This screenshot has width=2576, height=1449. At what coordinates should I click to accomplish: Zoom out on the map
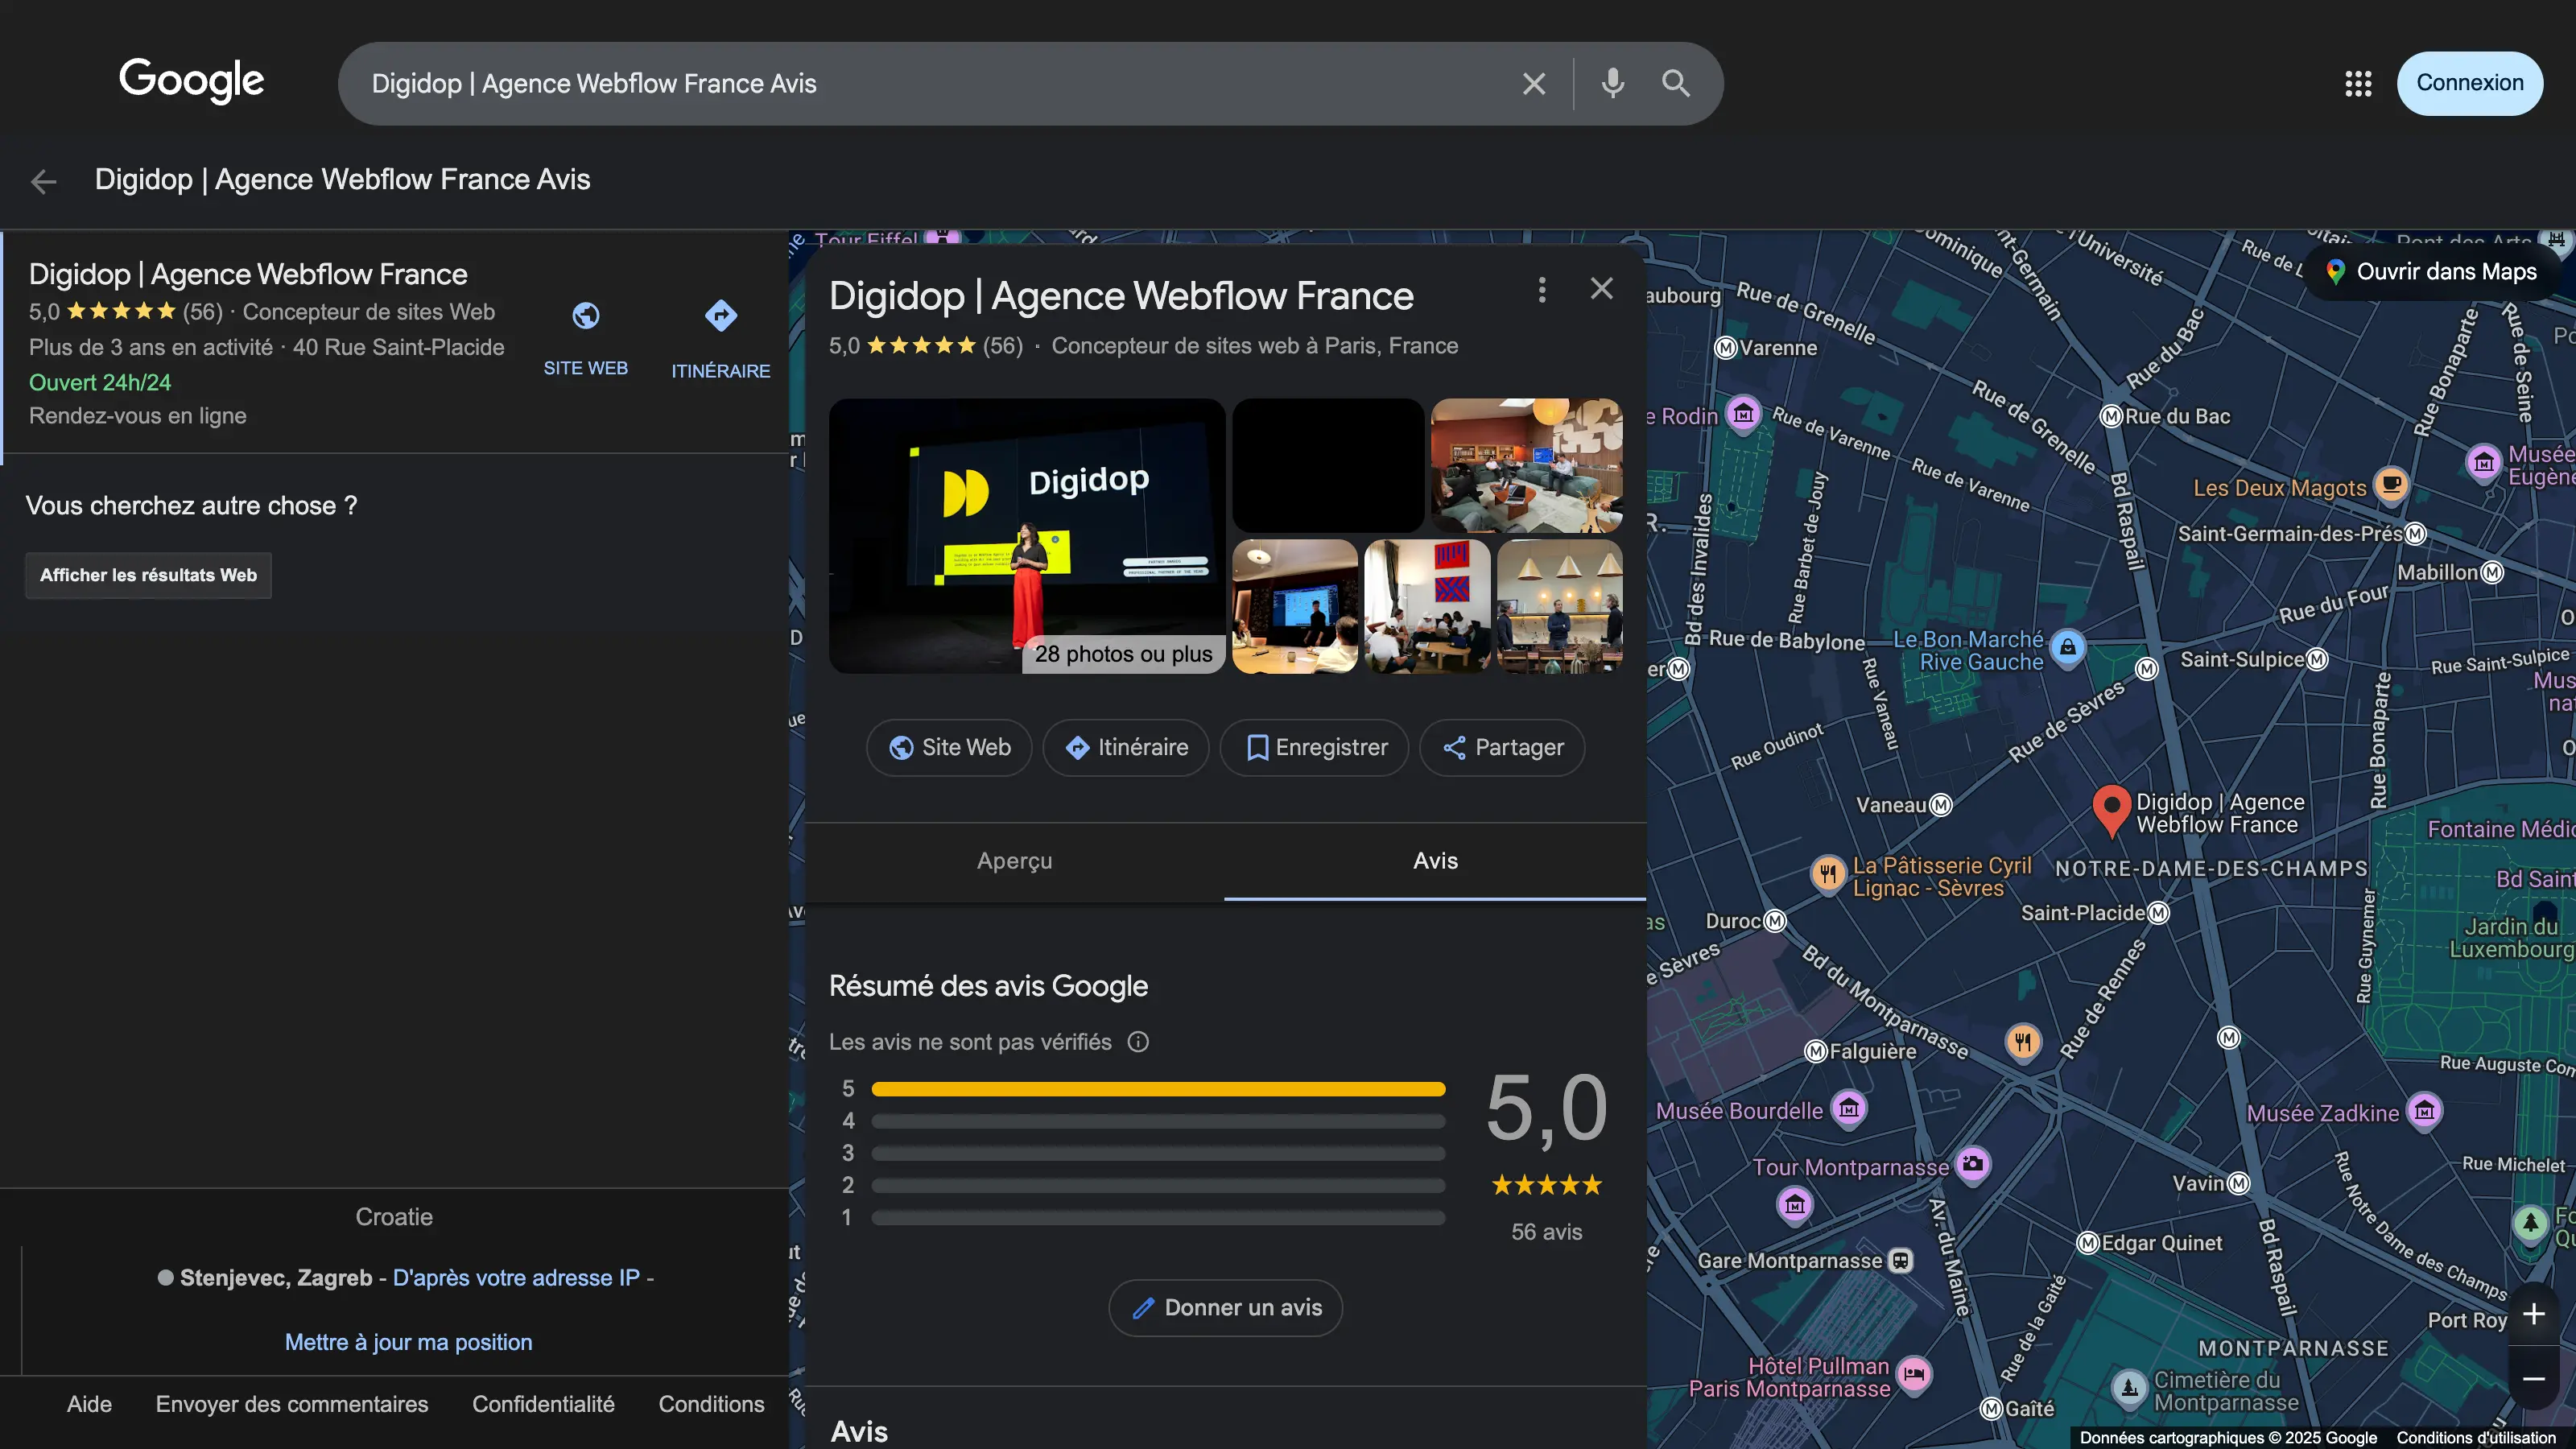coord(2534,1379)
